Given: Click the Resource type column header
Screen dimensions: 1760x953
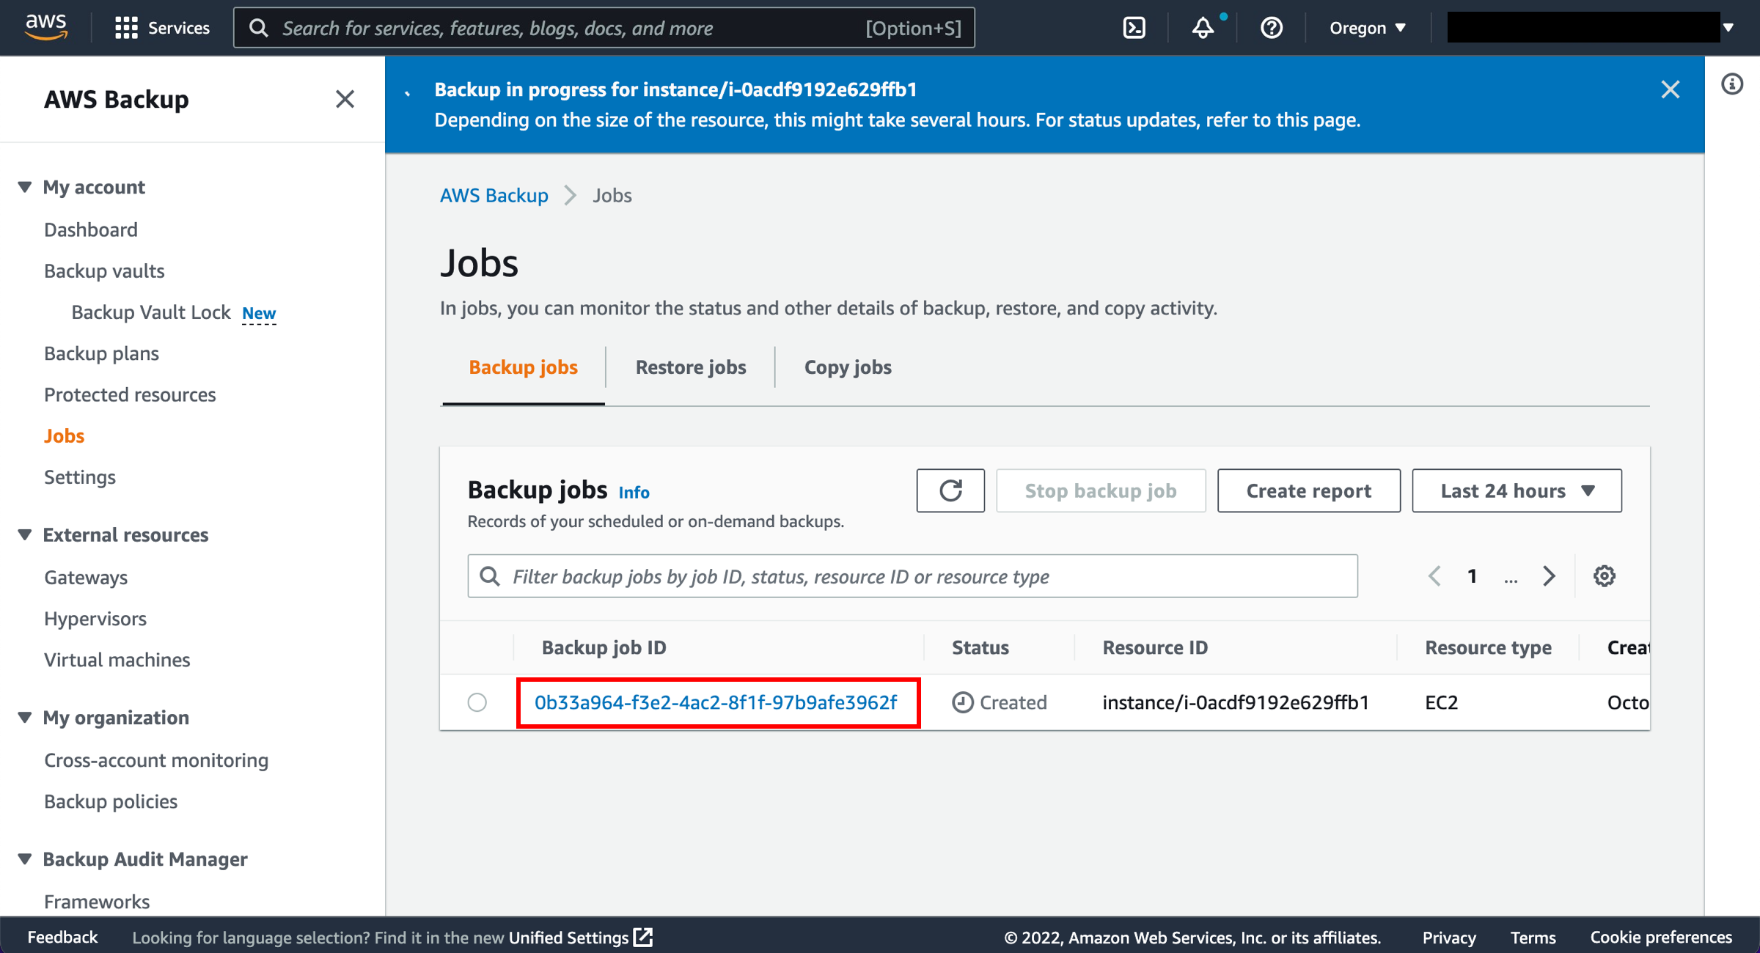Looking at the screenshot, I should (1488, 647).
